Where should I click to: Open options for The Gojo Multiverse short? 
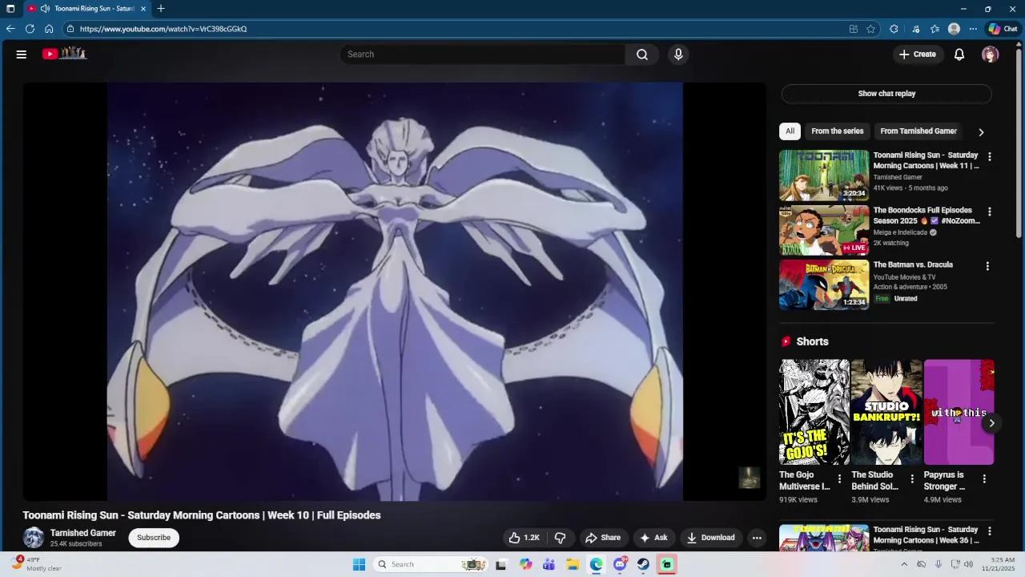pyautogui.click(x=839, y=479)
